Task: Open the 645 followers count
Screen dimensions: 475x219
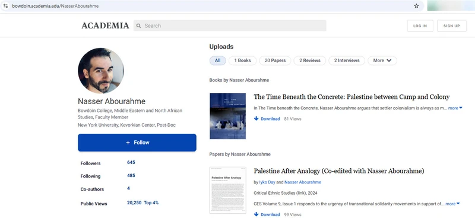Action: [x=131, y=162]
